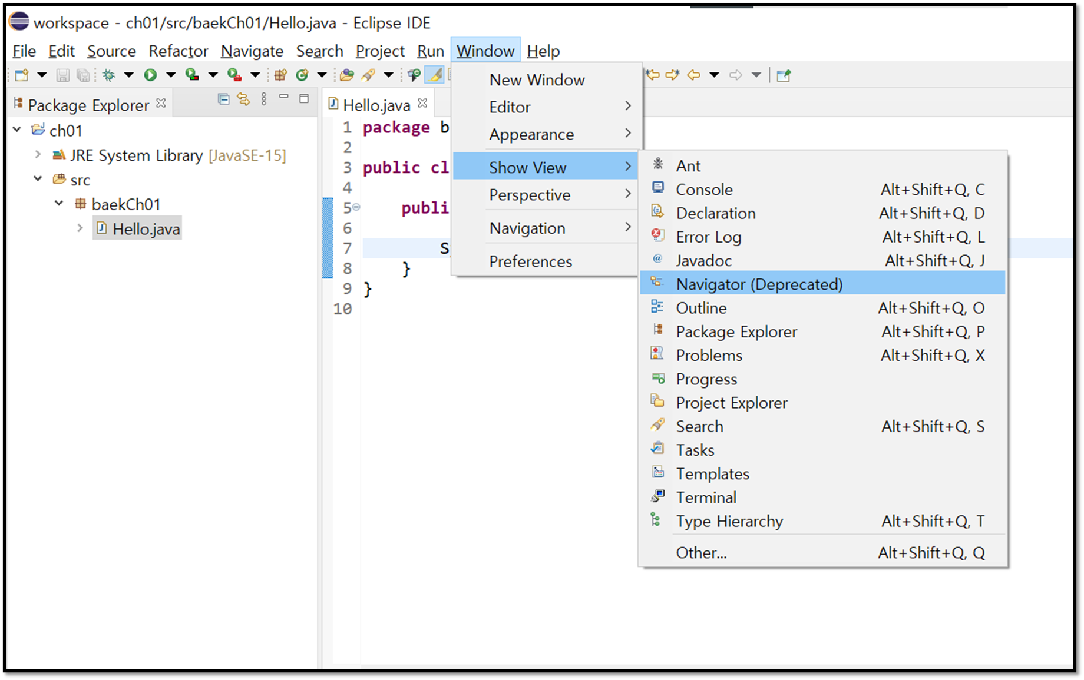Click line number 9 in editor gutter

click(348, 288)
